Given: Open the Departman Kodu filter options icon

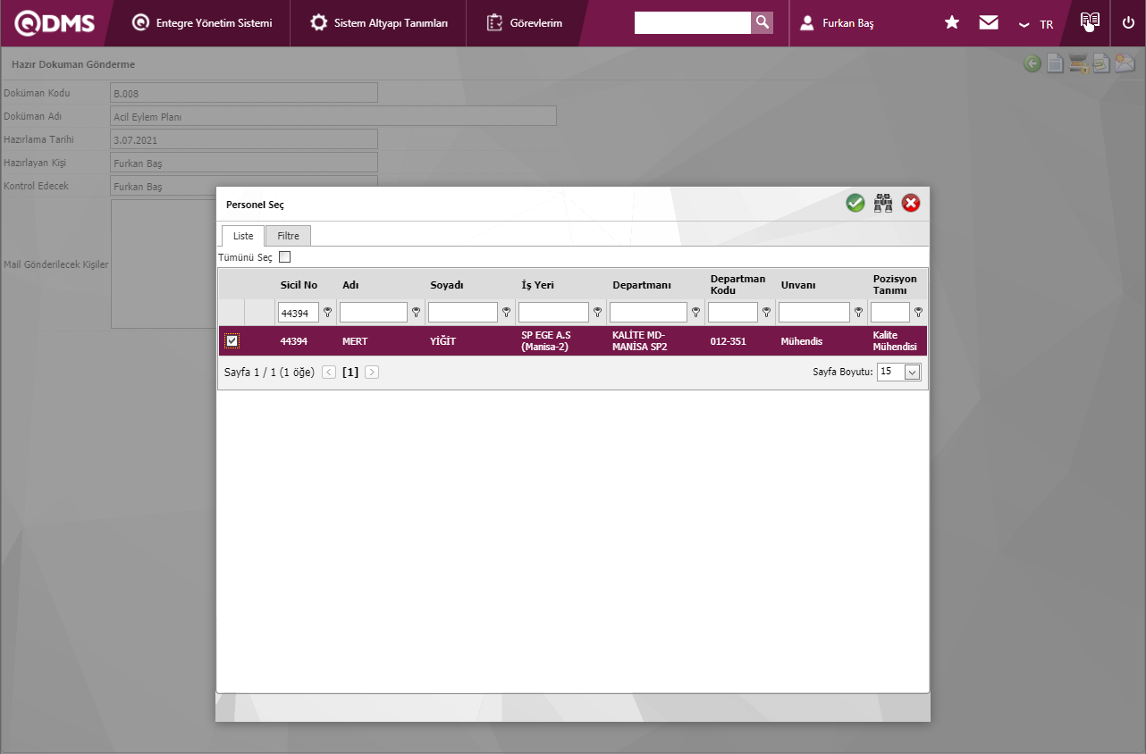Looking at the screenshot, I should tap(766, 313).
